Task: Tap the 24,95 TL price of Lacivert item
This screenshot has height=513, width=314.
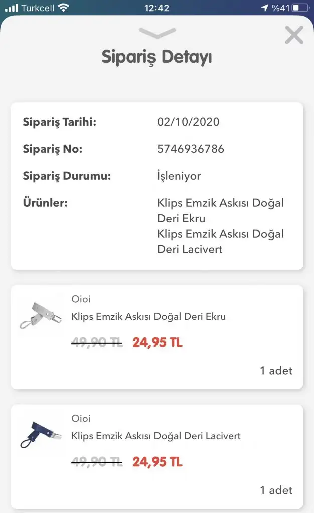Action: (x=158, y=462)
